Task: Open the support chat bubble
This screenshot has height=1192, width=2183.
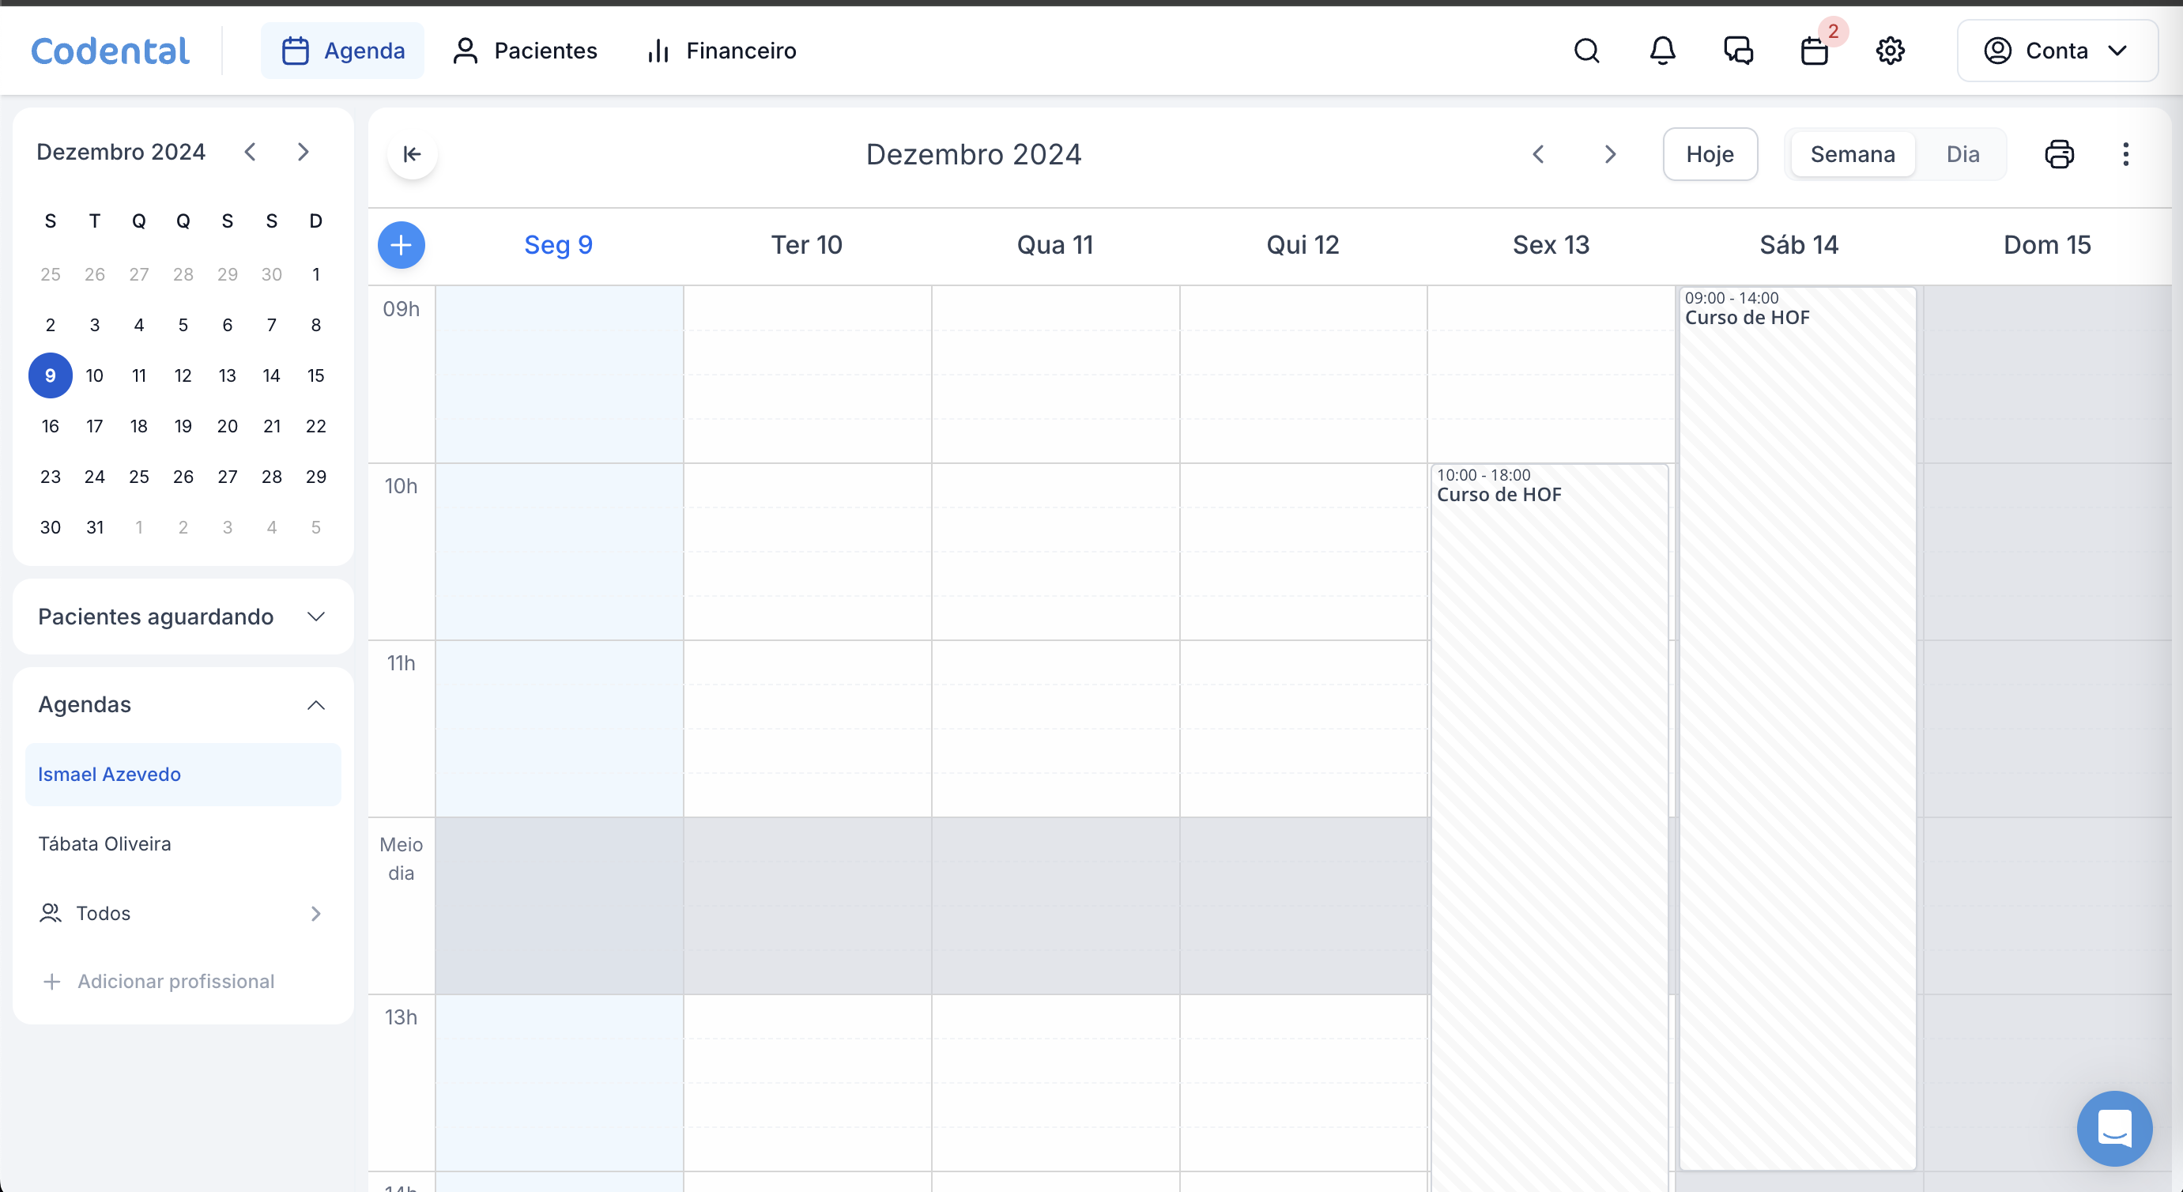Action: [x=2113, y=1127]
